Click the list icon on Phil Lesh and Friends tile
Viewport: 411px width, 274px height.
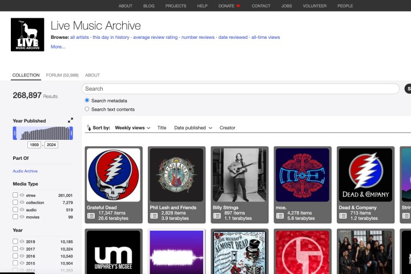[154, 216]
